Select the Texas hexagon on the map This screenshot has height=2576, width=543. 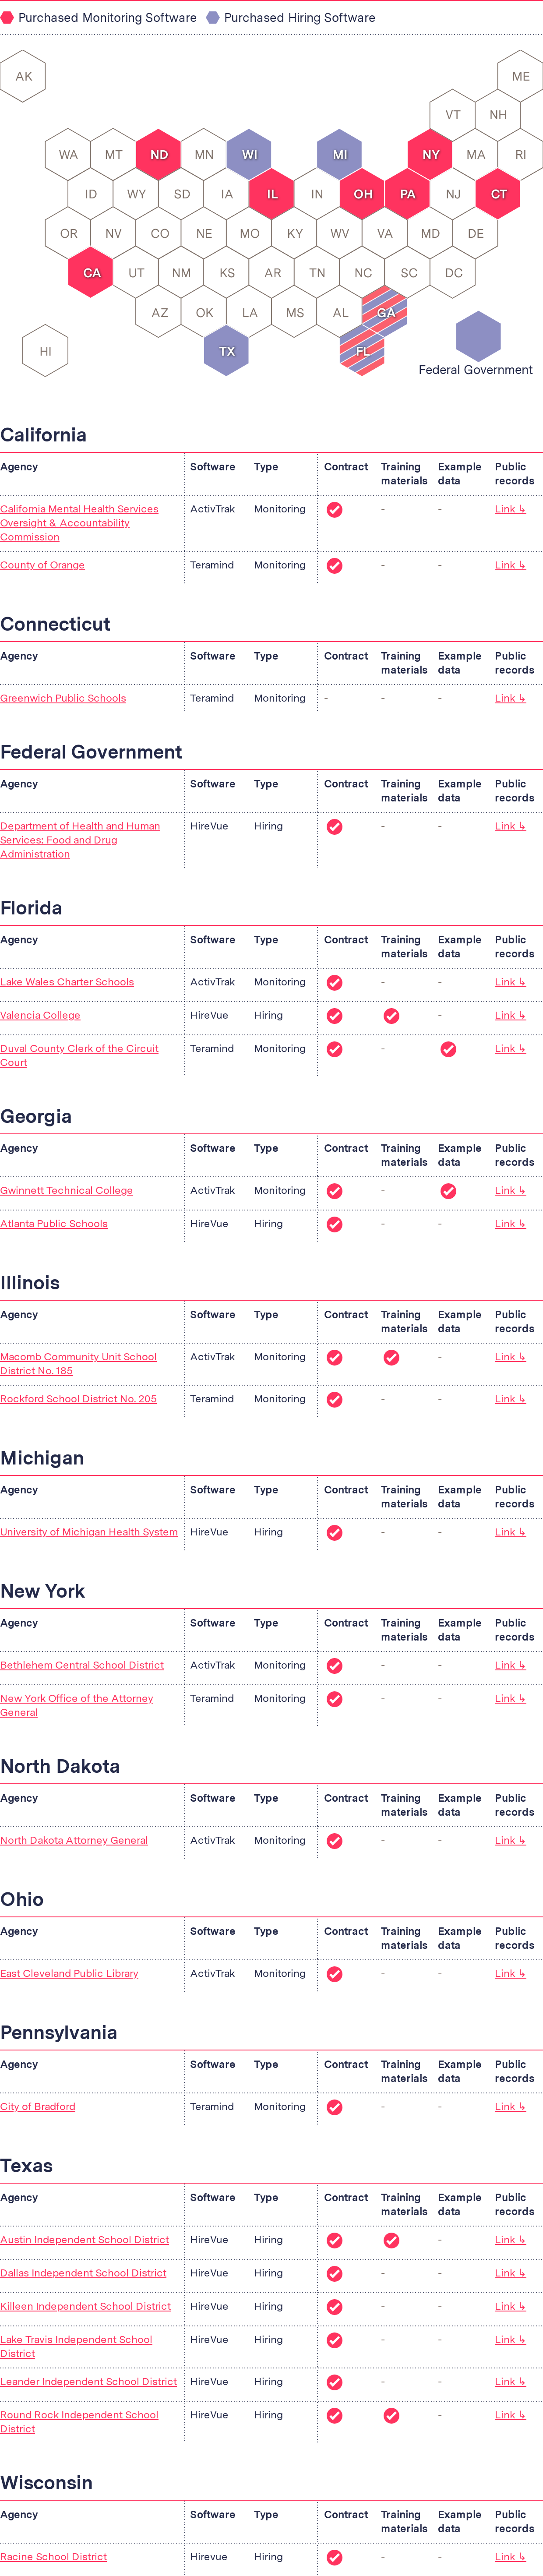coord(227,351)
